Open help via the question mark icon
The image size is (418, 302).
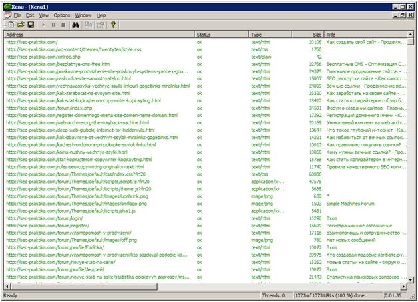(113, 25)
